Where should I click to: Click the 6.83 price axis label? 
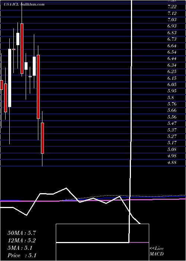click(x=172, y=33)
